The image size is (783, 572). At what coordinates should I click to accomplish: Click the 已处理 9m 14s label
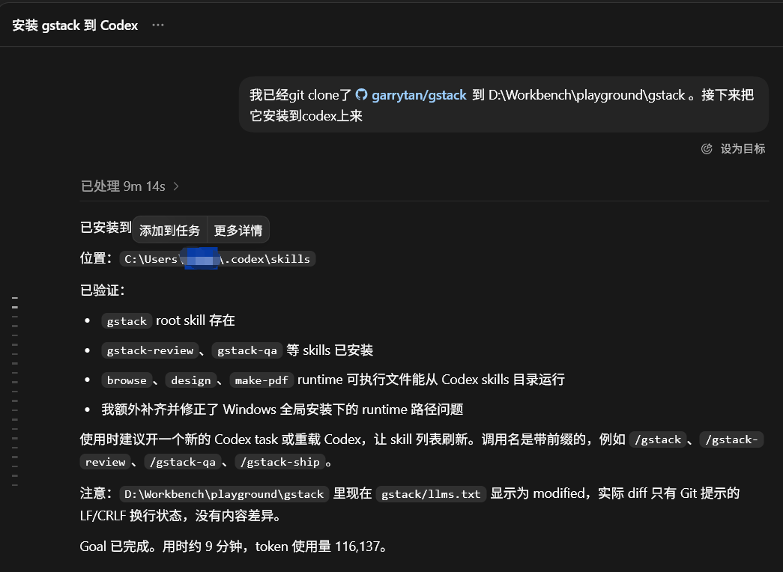(x=123, y=186)
